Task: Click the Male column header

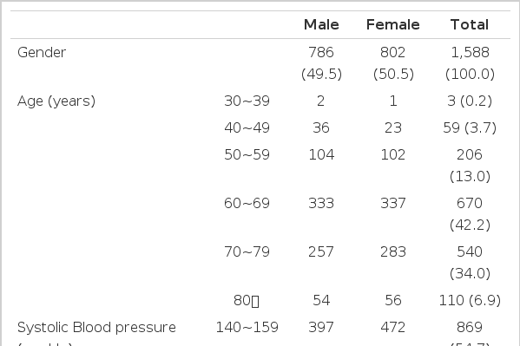Action: click(321, 25)
